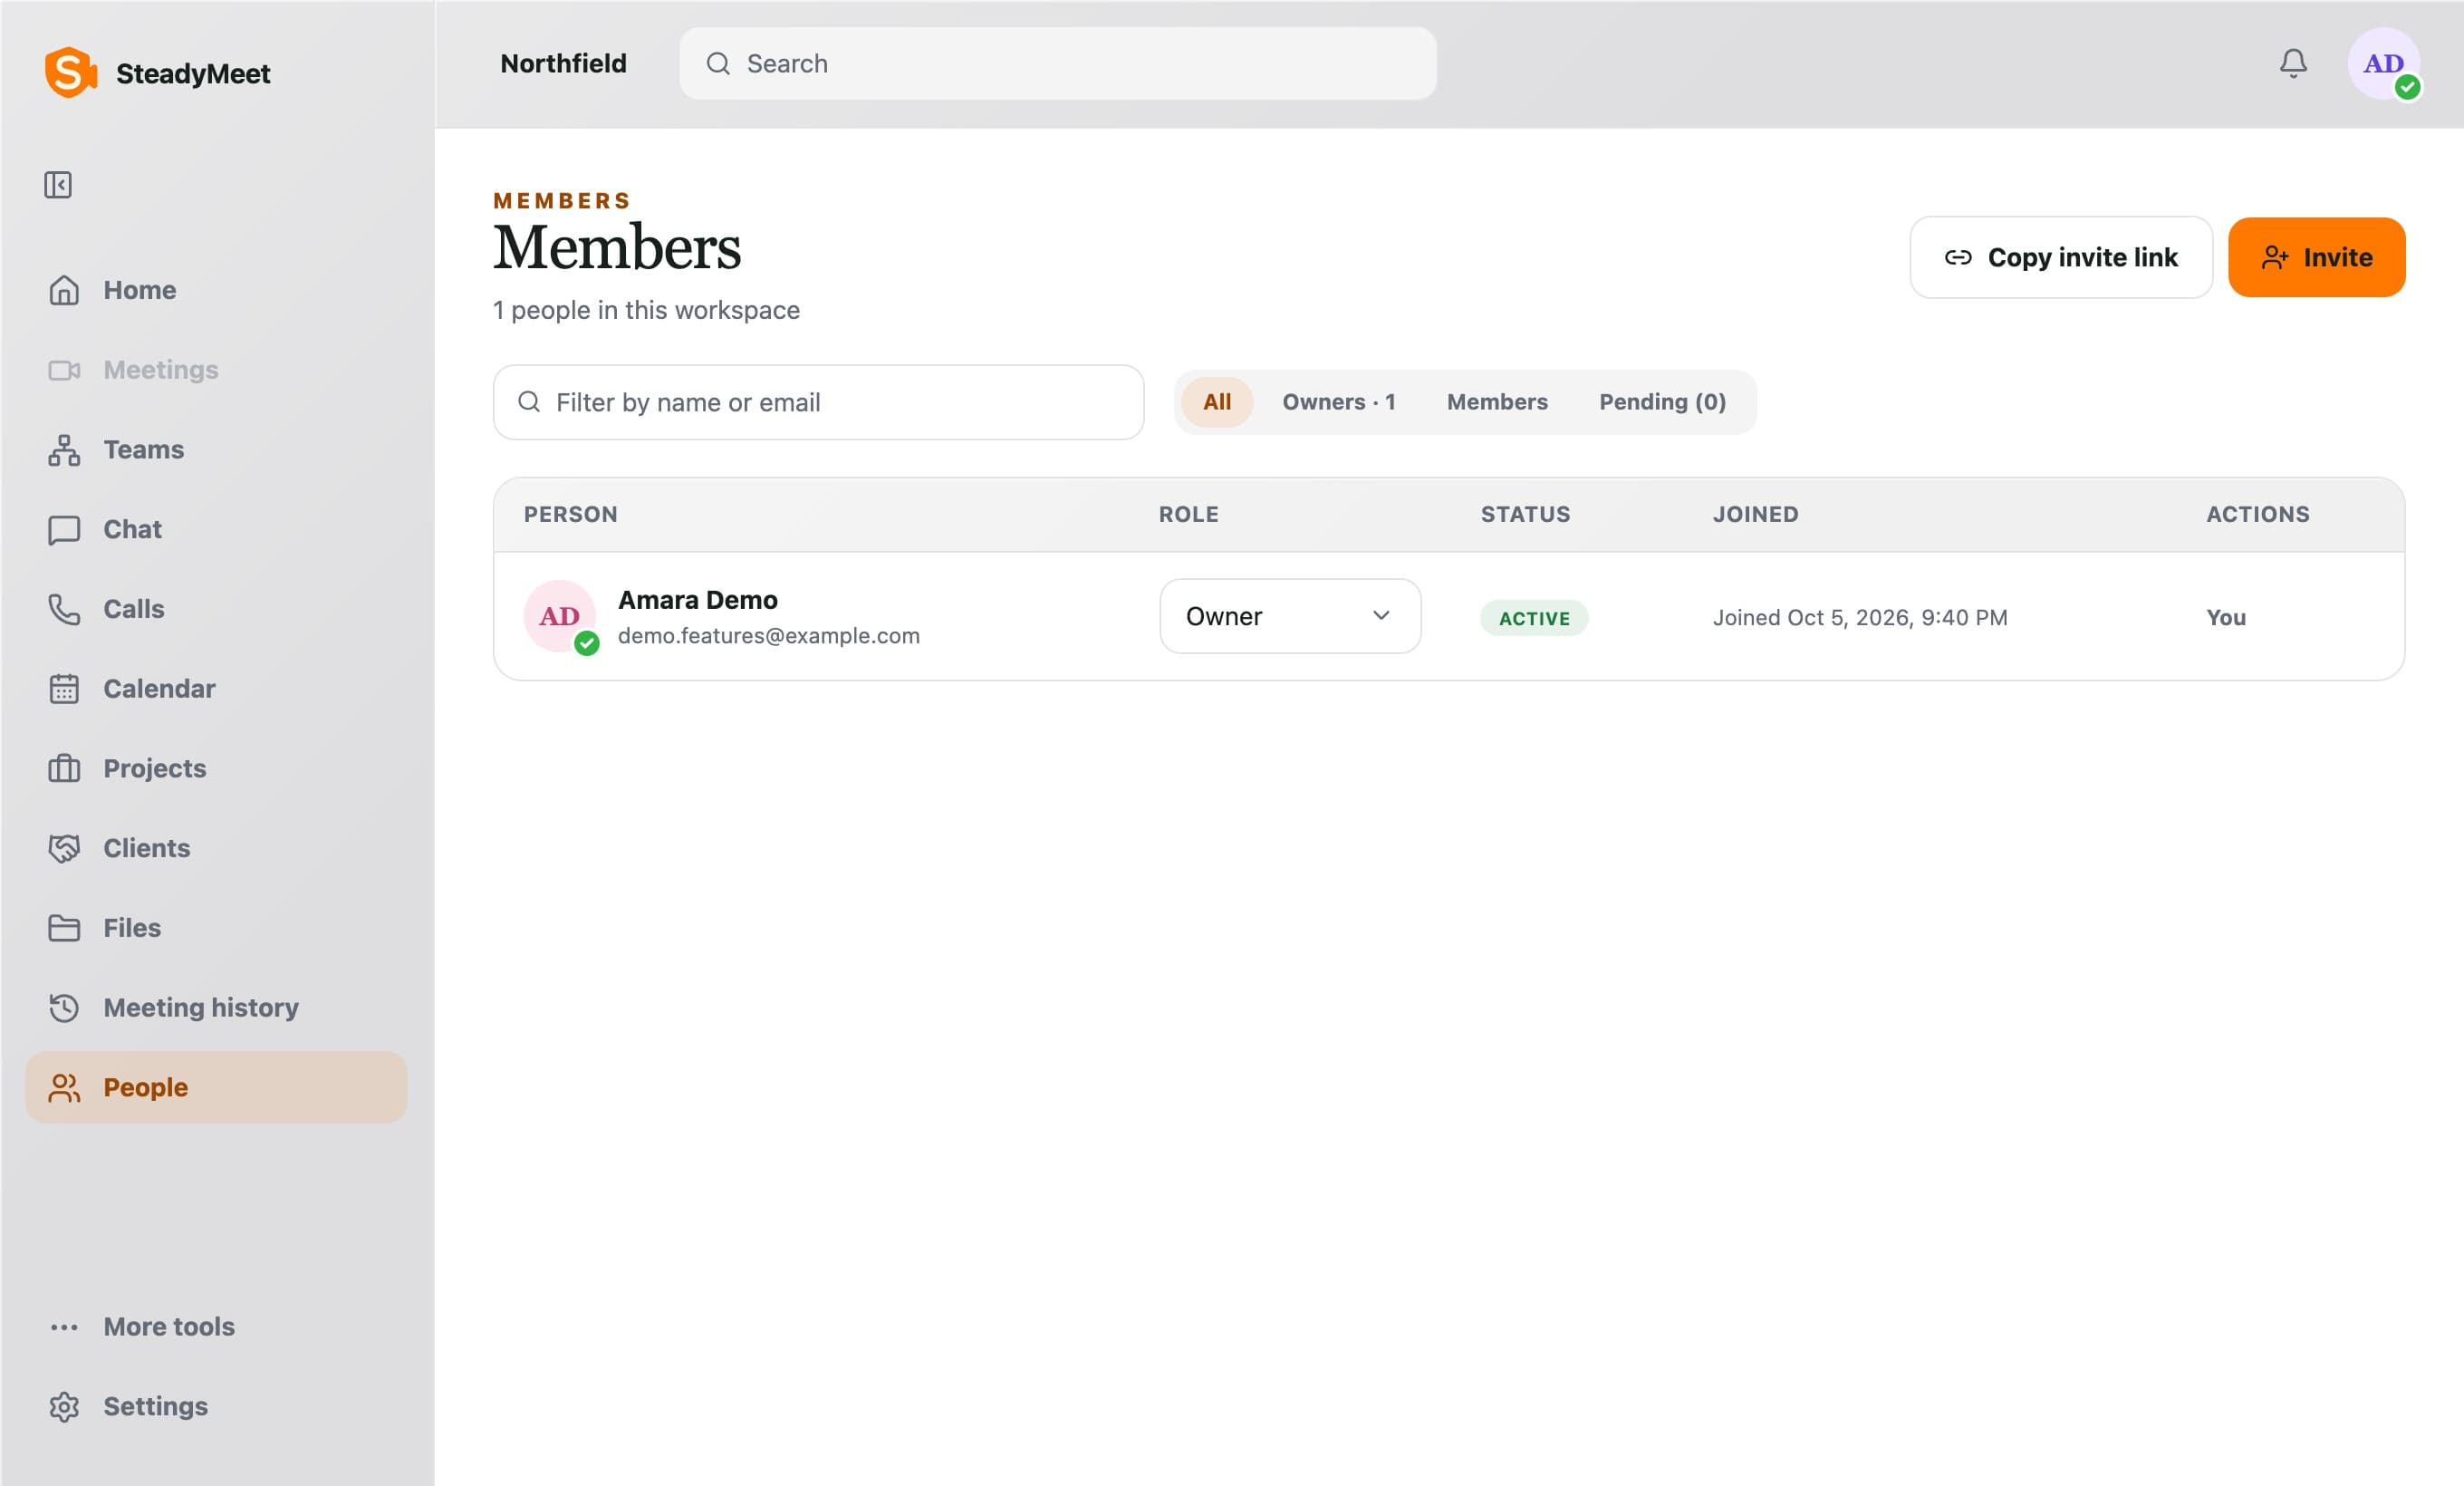Click the You label in Actions
Screen dimensions: 2464x1486
[2226, 618]
